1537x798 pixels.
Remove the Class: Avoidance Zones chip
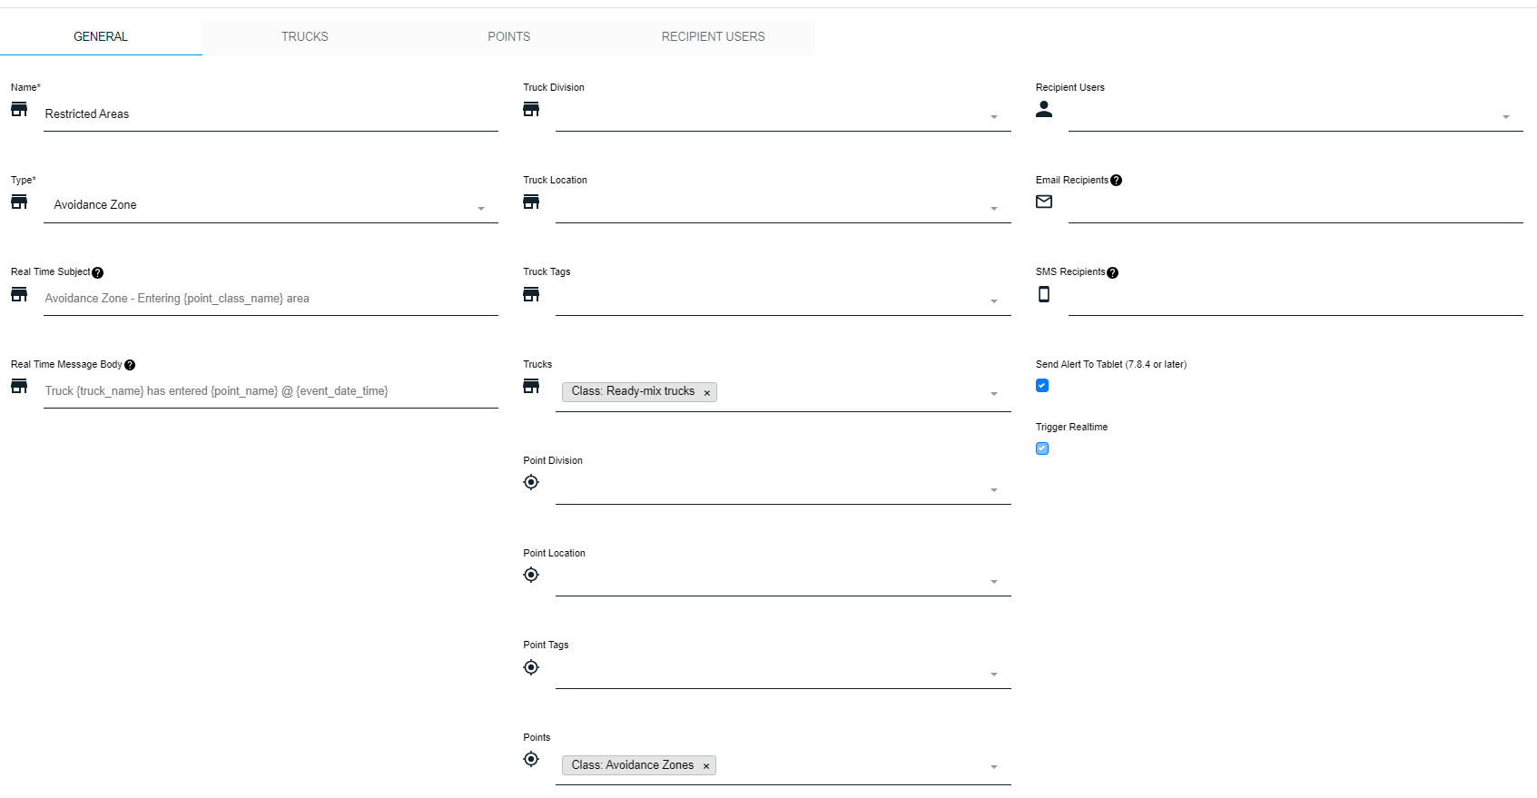[705, 766]
